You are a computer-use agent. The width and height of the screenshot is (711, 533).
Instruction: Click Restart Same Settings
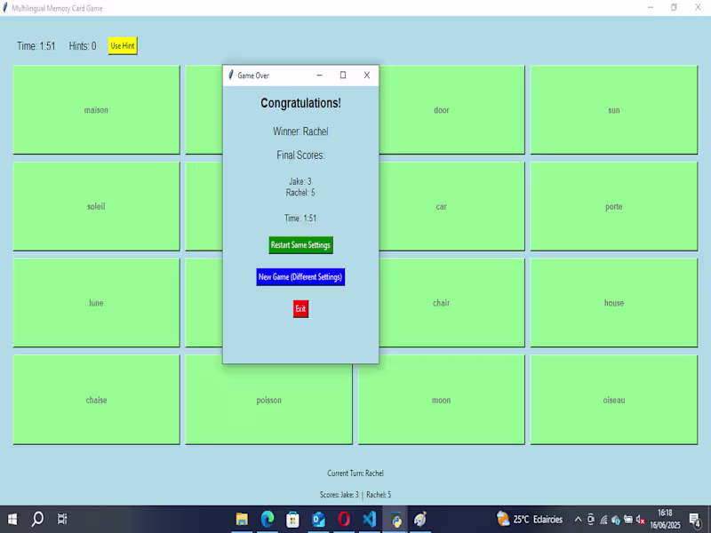pyautogui.click(x=300, y=244)
